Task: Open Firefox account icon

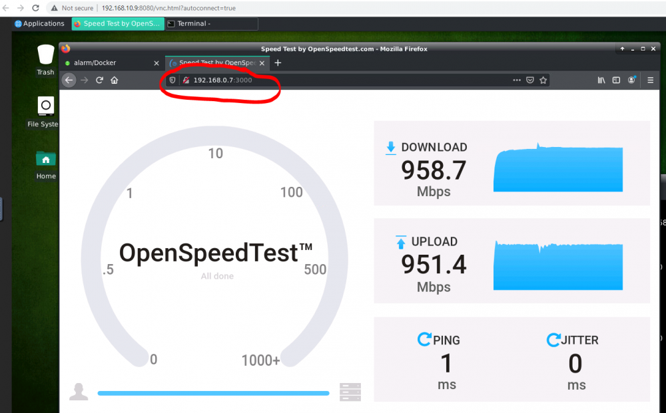Action: pyautogui.click(x=631, y=80)
